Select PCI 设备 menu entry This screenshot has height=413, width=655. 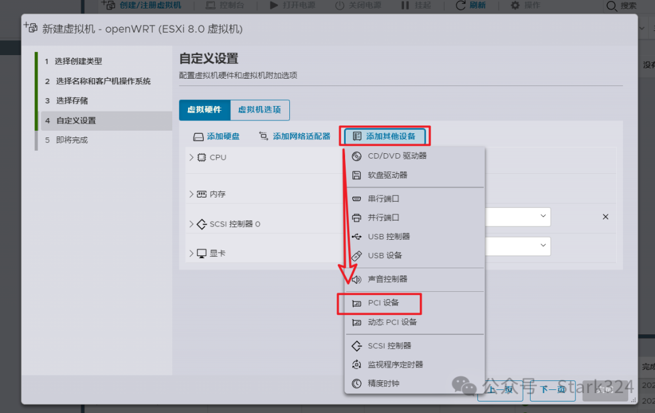(415, 303)
